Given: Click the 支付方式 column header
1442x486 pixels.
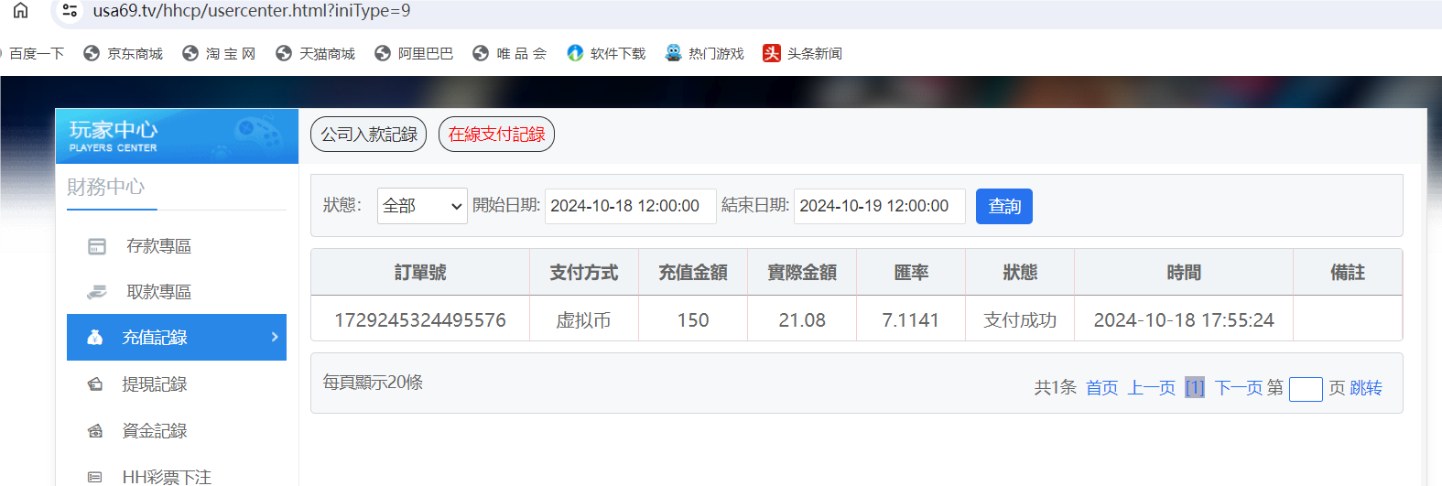Looking at the screenshot, I should pyautogui.click(x=584, y=273).
